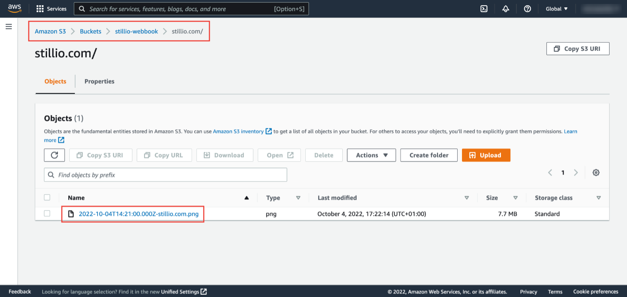Viewport: 627px width, 297px height.
Task: Click the October 4, 2022 modified date
Action: [x=371, y=214]
